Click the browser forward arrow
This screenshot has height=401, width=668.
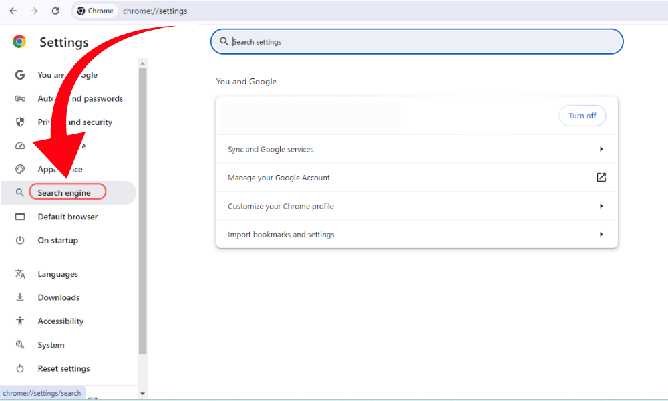point(34,11)
